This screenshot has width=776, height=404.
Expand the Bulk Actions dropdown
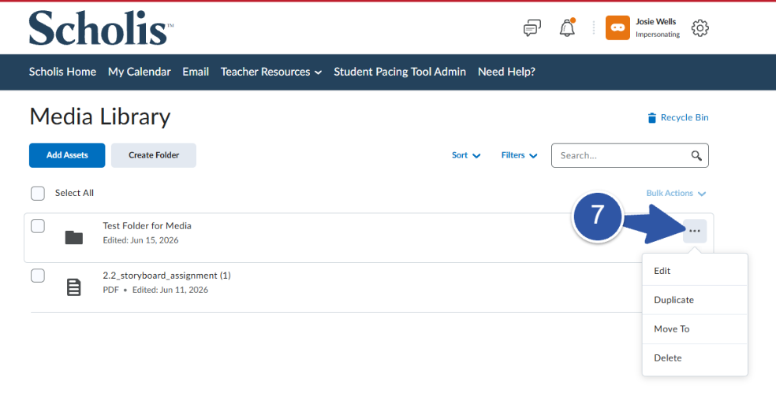click(x=676, y=194)
